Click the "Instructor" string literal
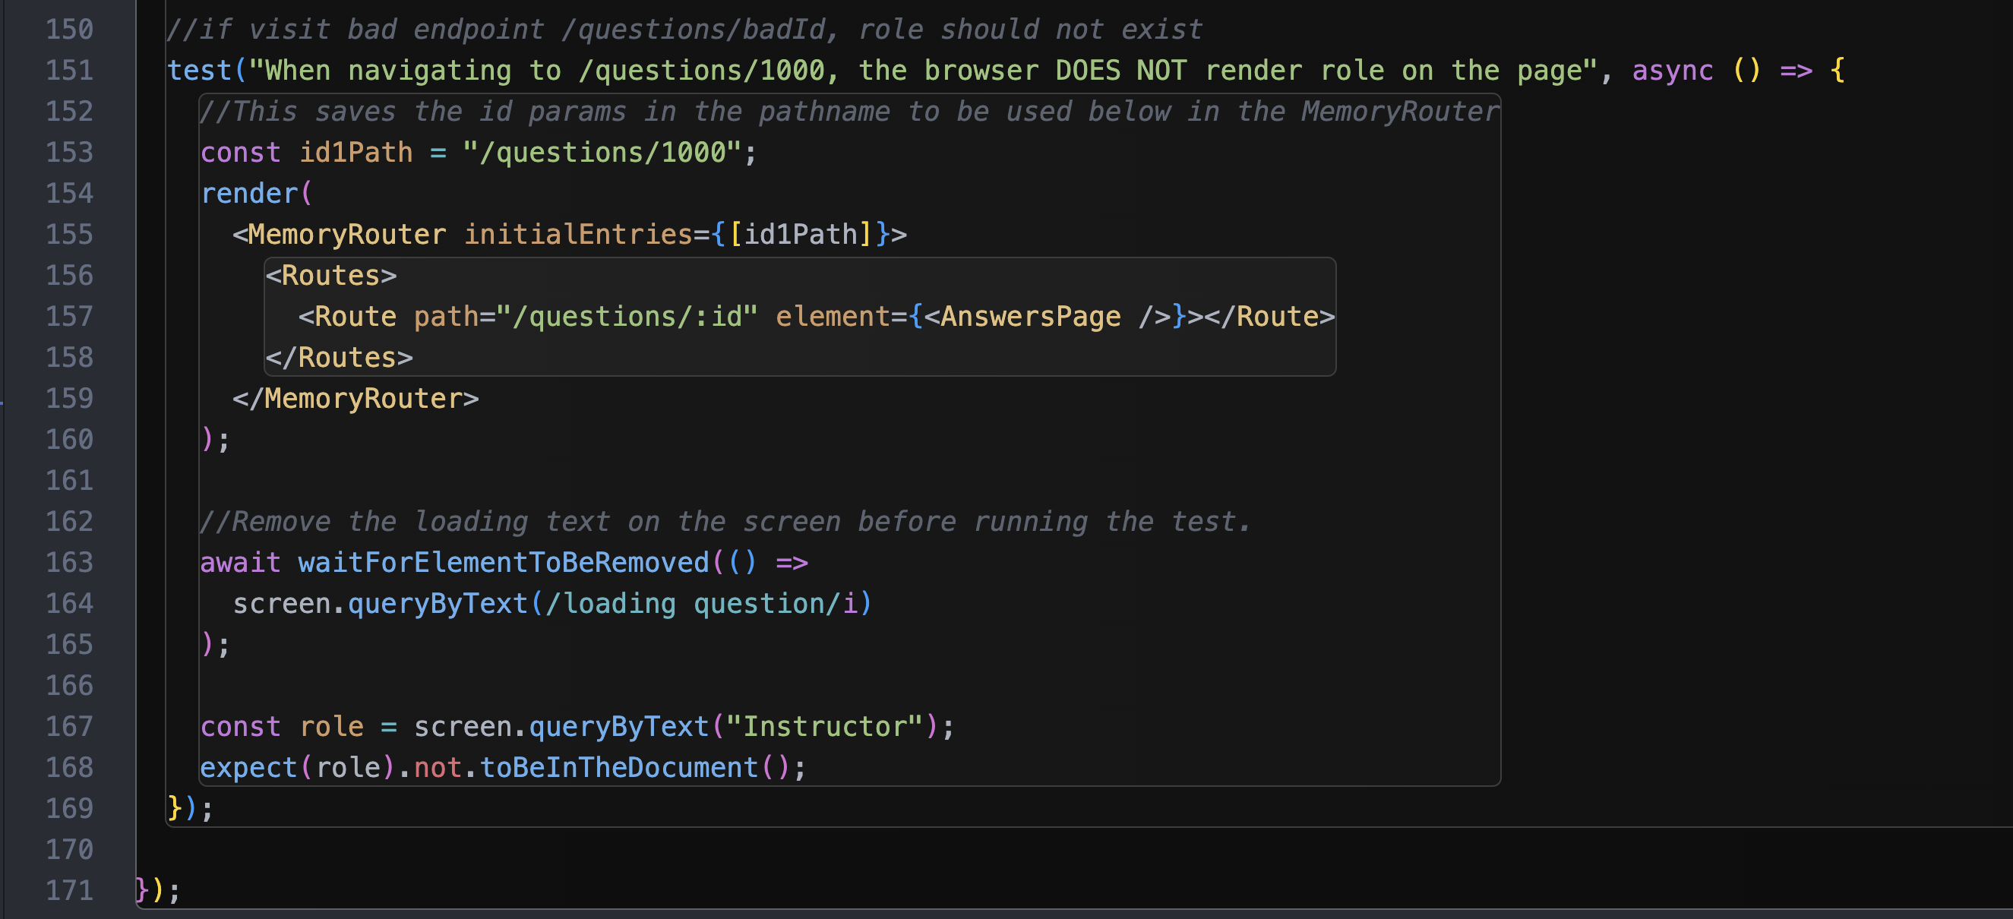 824,726
